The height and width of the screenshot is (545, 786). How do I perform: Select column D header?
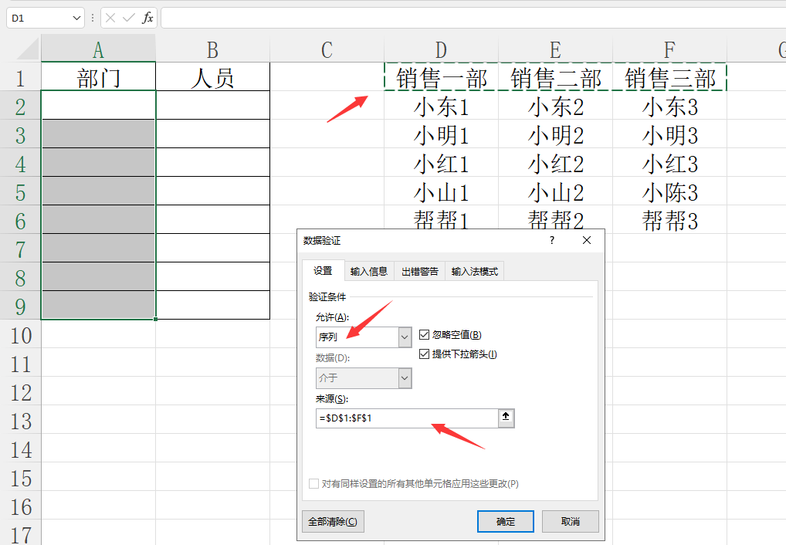[x=441, y=50]
